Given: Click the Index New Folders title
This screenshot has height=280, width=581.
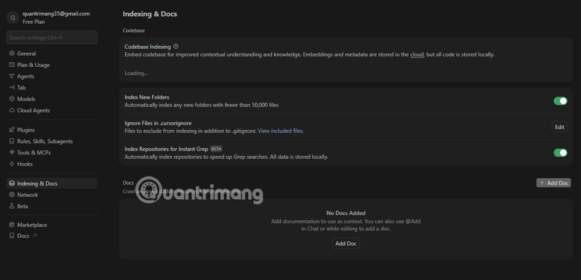Looking at the screenshot, I should tap(147, 97).
